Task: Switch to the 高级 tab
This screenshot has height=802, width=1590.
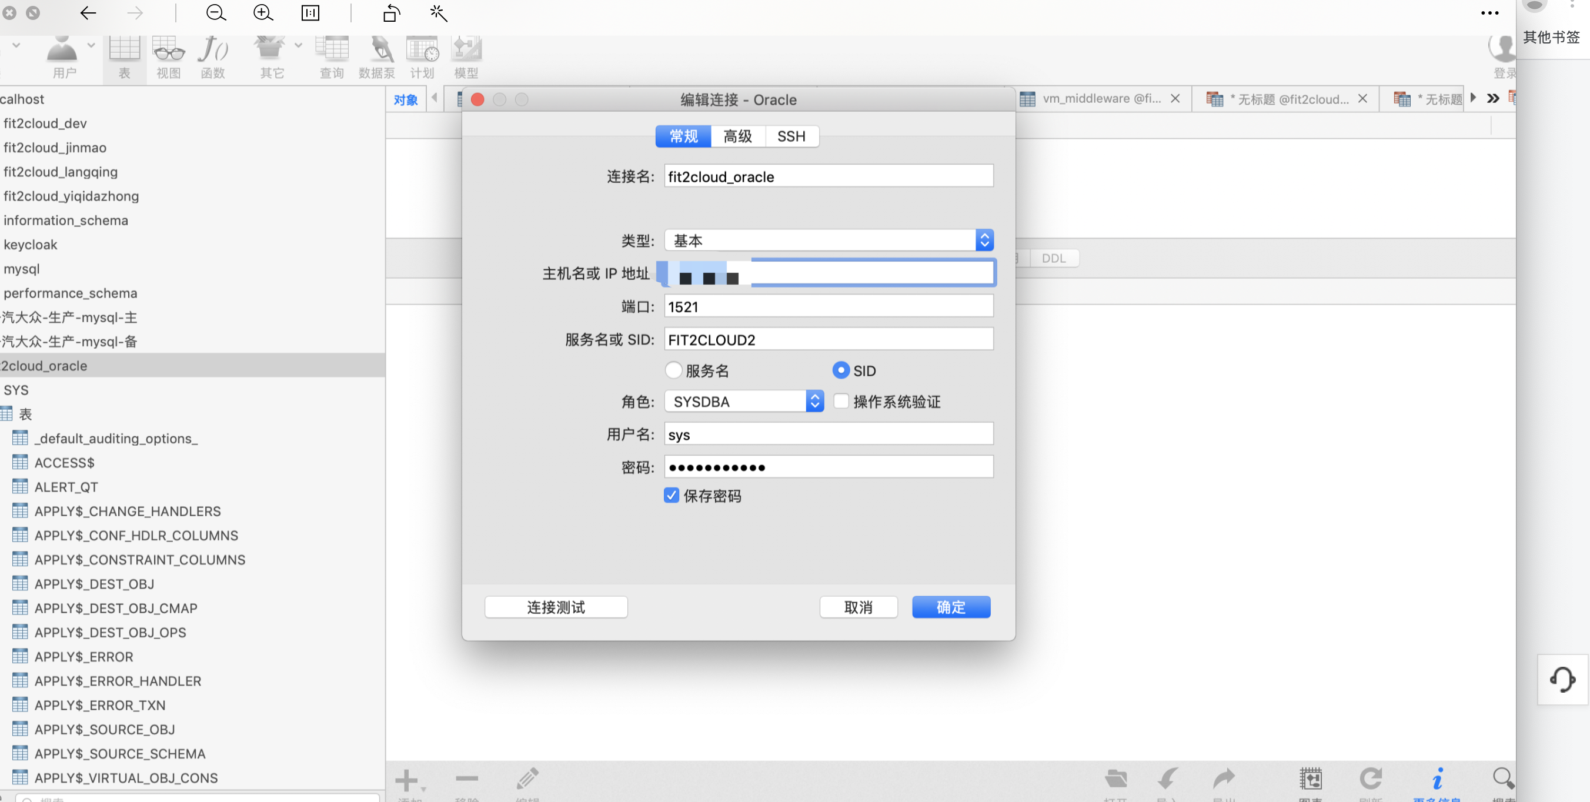Action: click(736, 136)
